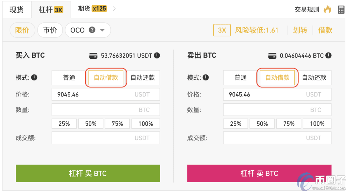Enable 自动借款 mode for buying BTC
Screen dimensions: 346x191
click(x=105, y=77)
